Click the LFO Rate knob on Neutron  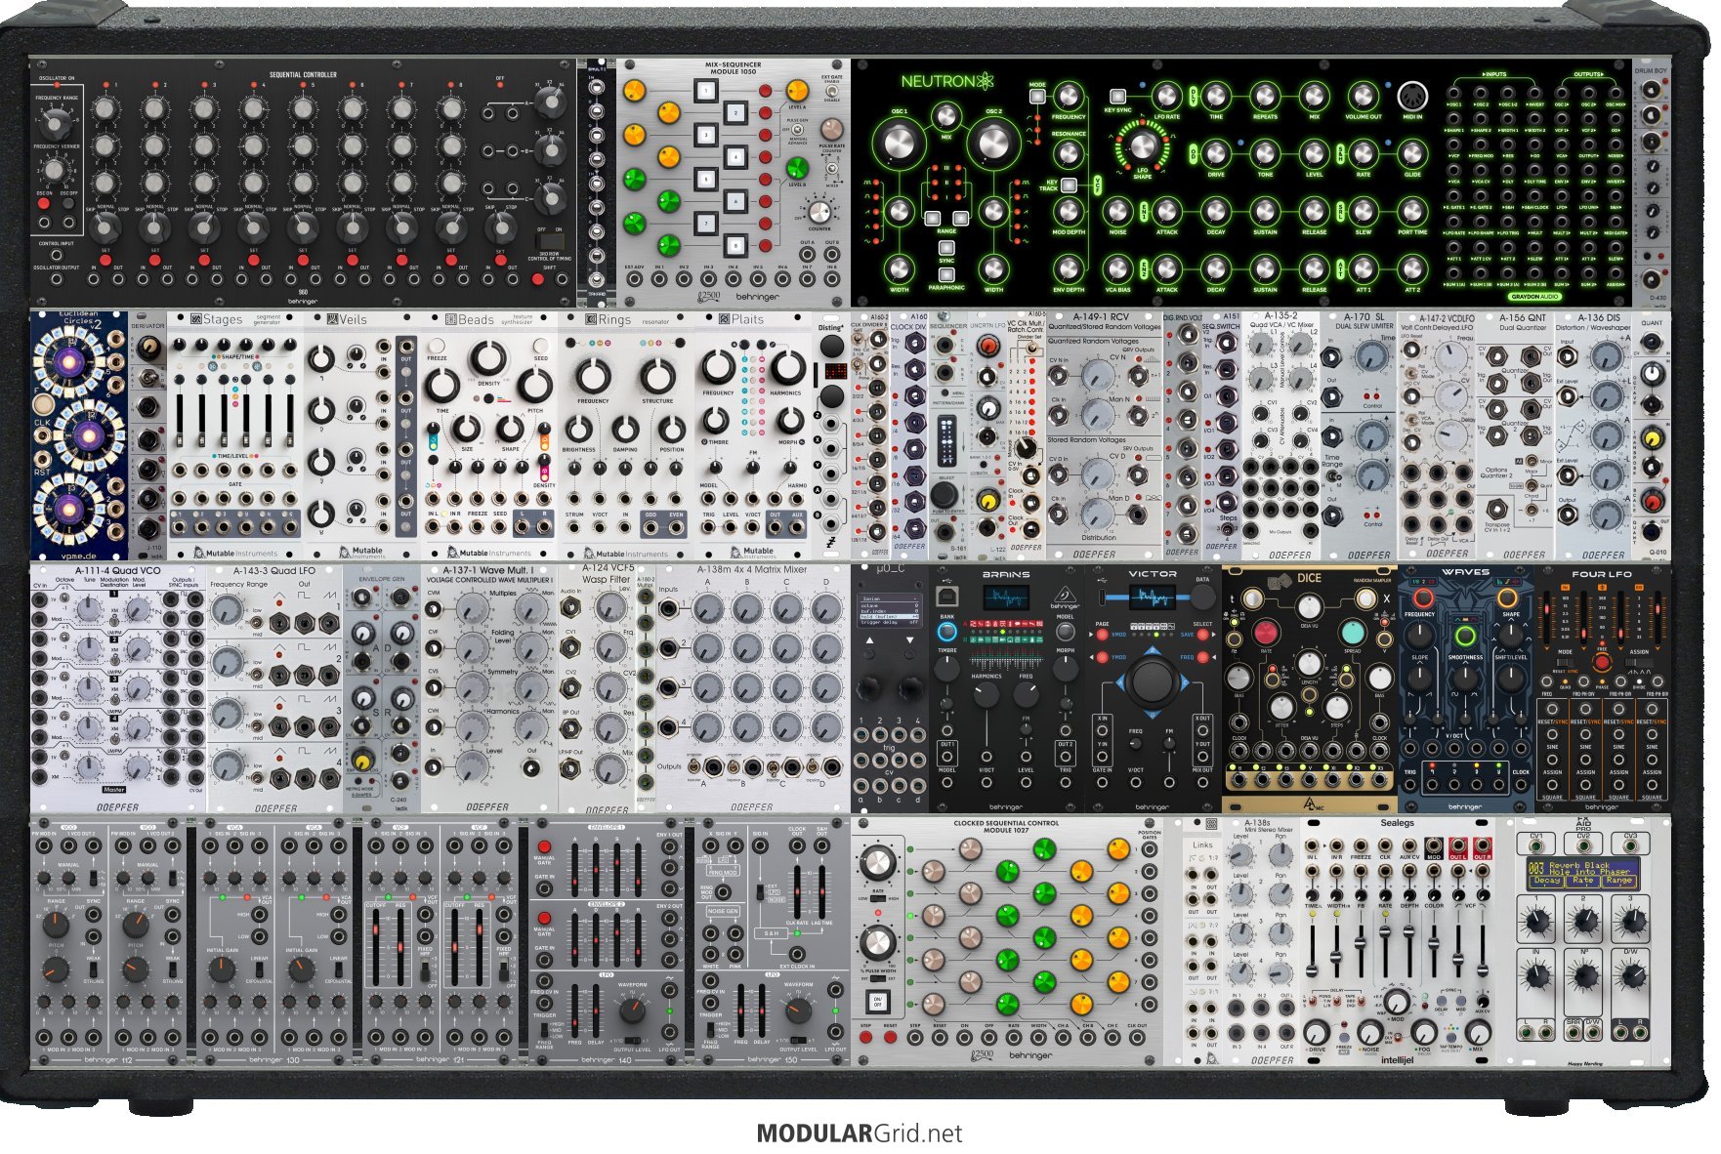[1166, 96]
